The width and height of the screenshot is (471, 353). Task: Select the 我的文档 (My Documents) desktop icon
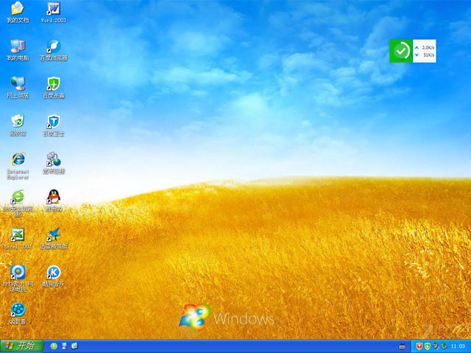18,13
